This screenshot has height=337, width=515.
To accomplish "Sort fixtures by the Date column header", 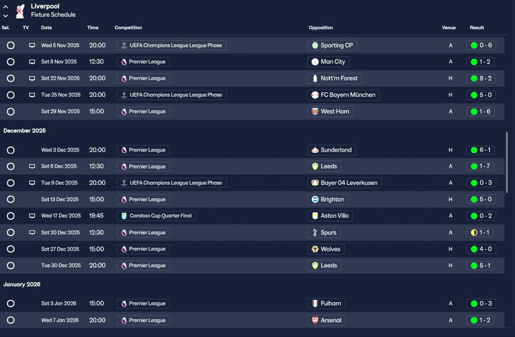I will pos(46,28).
